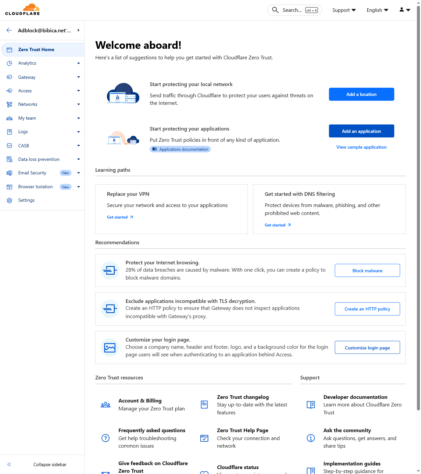Click the Account & Billing people icon

pyautogui.click(x=105, y=405)
